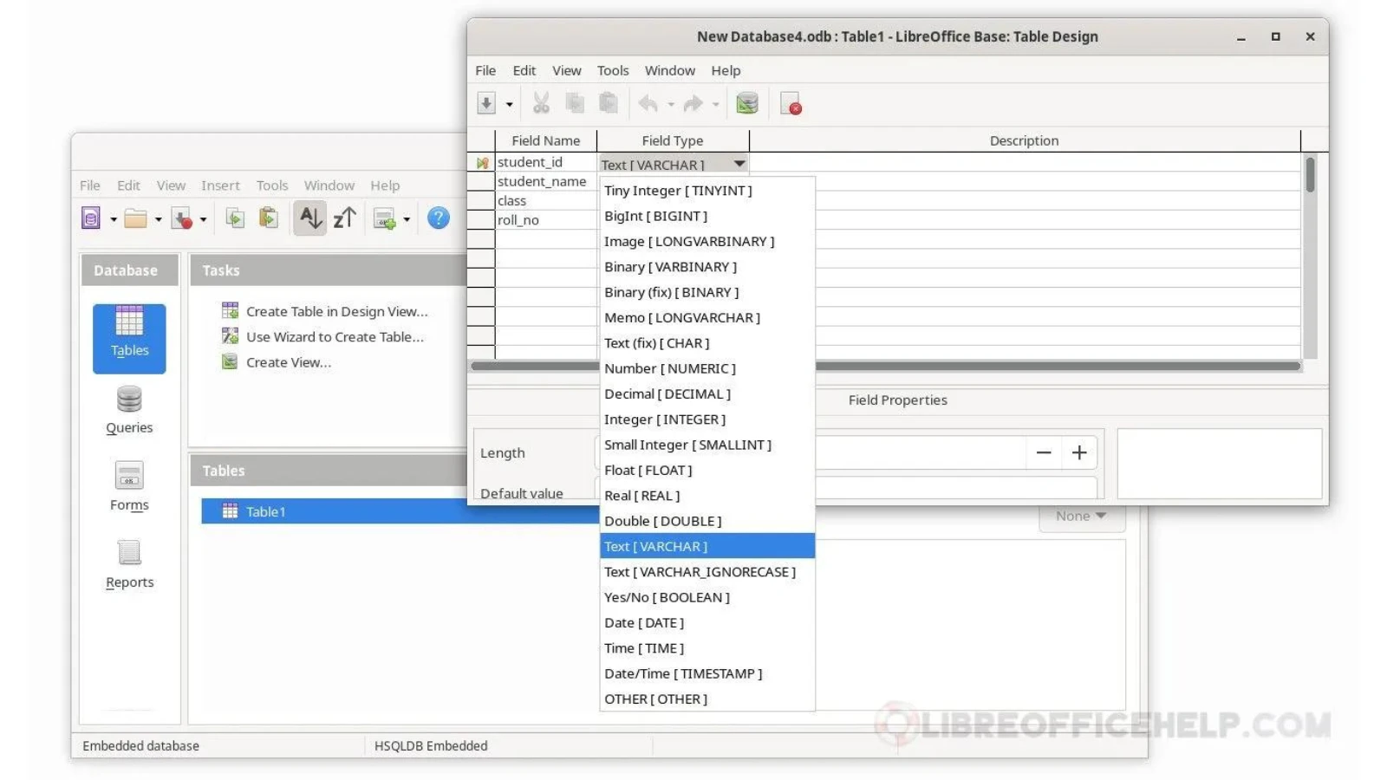1387x780 pixels.
Task: Open None preview dropdown in main window
Action: pos(1082,517)
